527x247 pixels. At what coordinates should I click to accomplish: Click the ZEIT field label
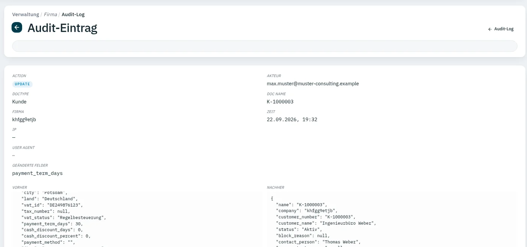tap(271, 112)
